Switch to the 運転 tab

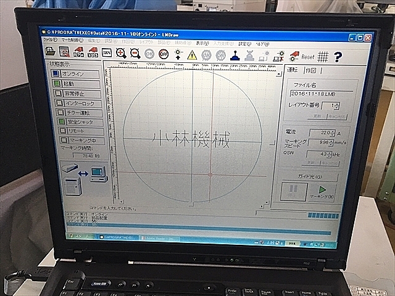[293, 70]
